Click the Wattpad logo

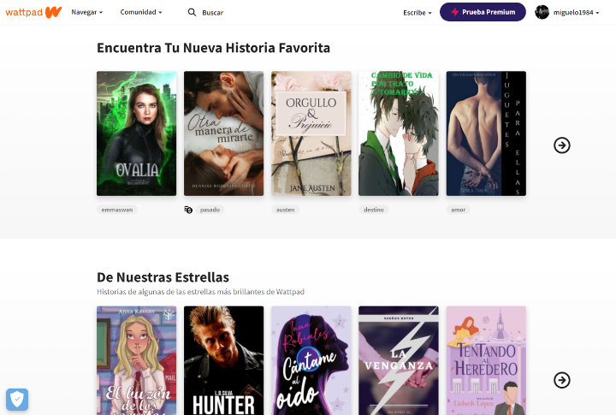[33, 12]
